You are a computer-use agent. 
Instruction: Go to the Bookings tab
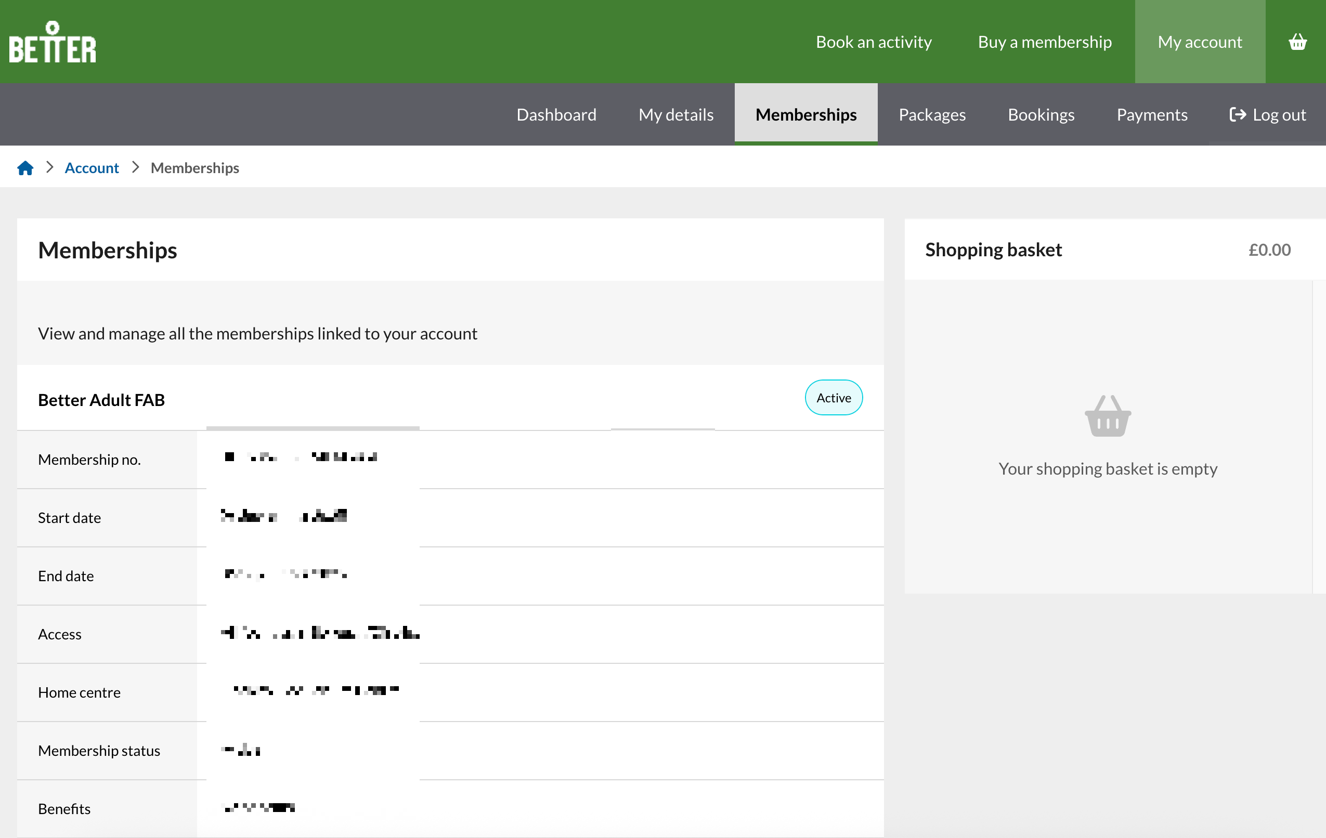pyautogui.click(x=1041, y=114)
